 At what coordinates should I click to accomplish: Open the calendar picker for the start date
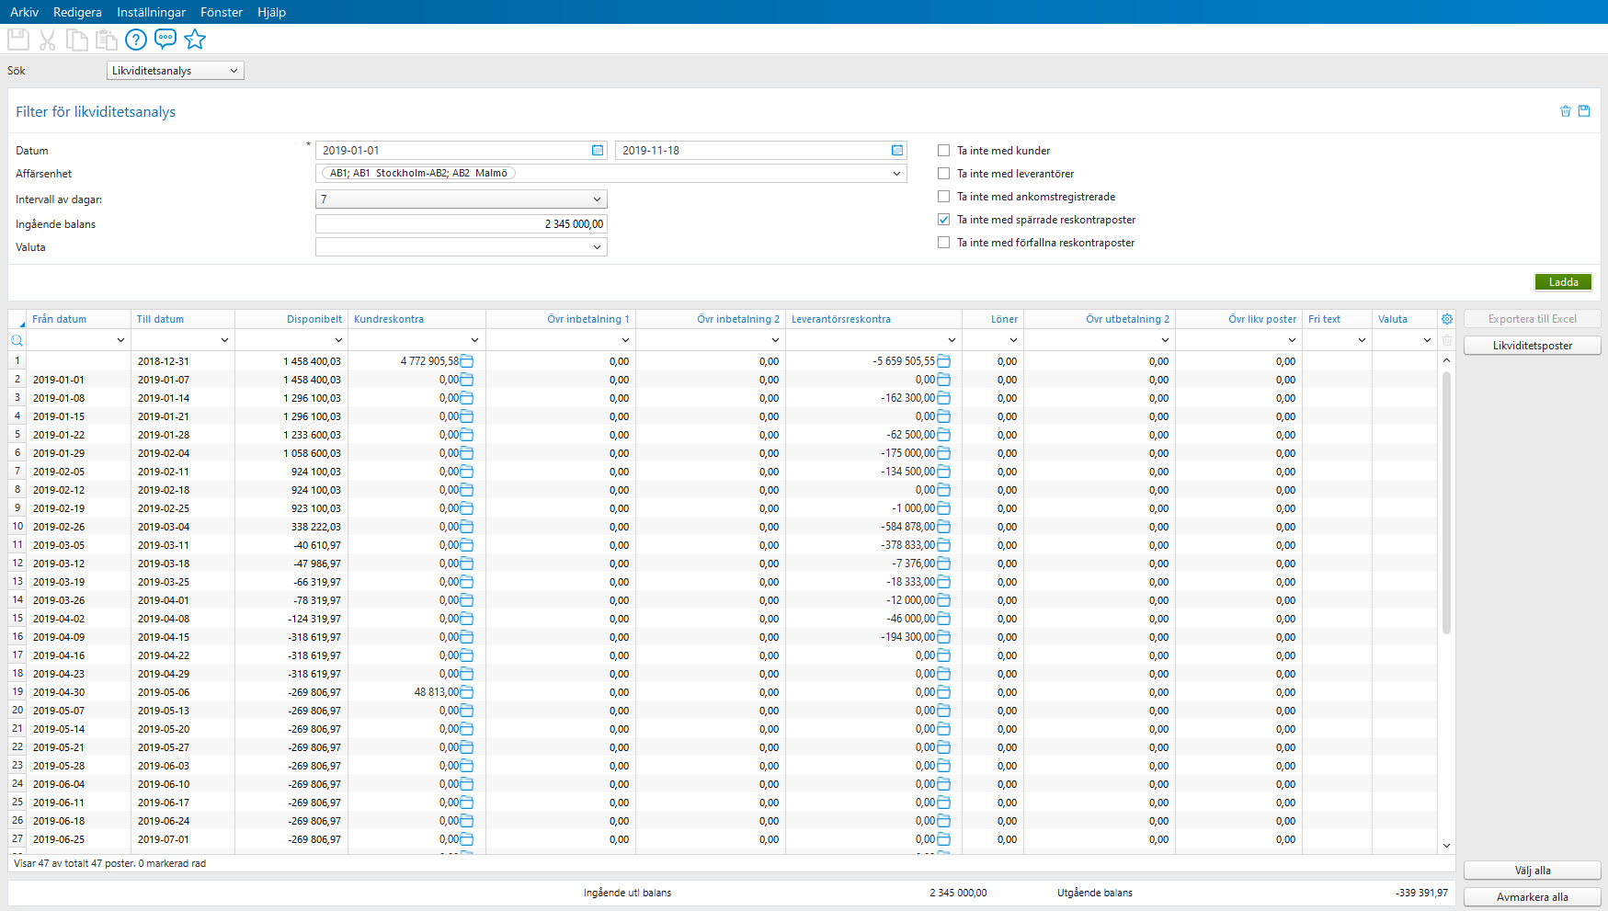[598, 150]
